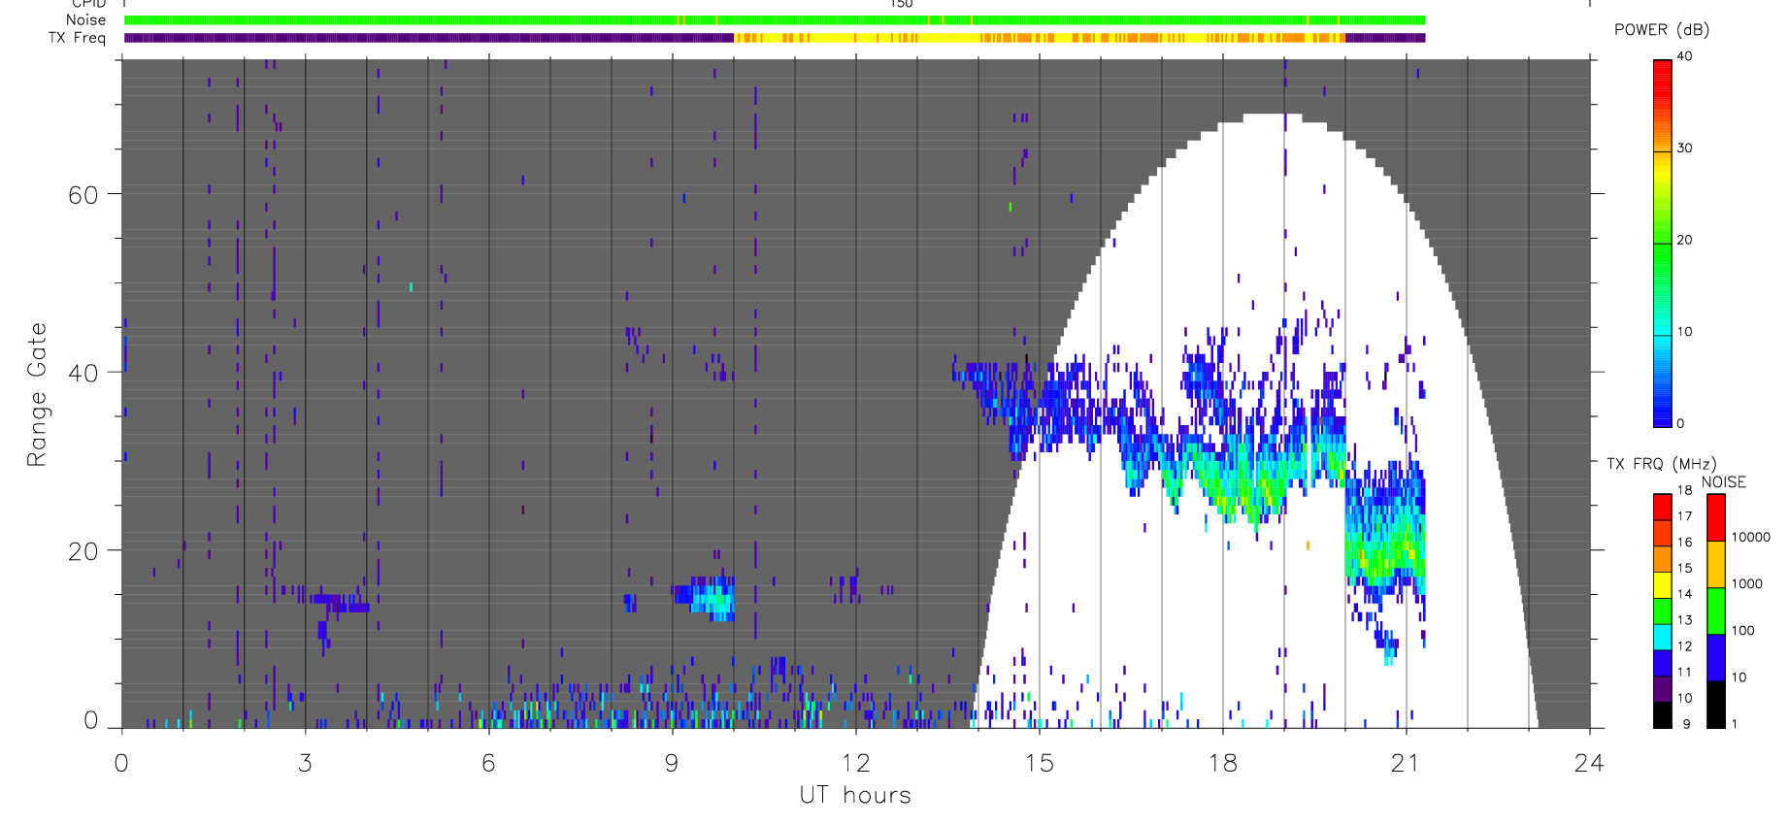
Task: Click the 10 tick on POWER color bar
Action: 1684,332
